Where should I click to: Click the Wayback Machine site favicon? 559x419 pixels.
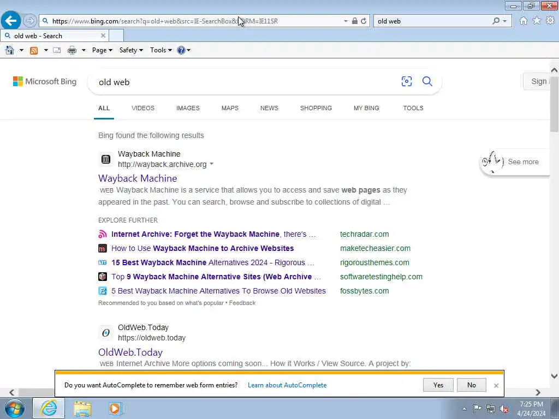tap(106, 159)
